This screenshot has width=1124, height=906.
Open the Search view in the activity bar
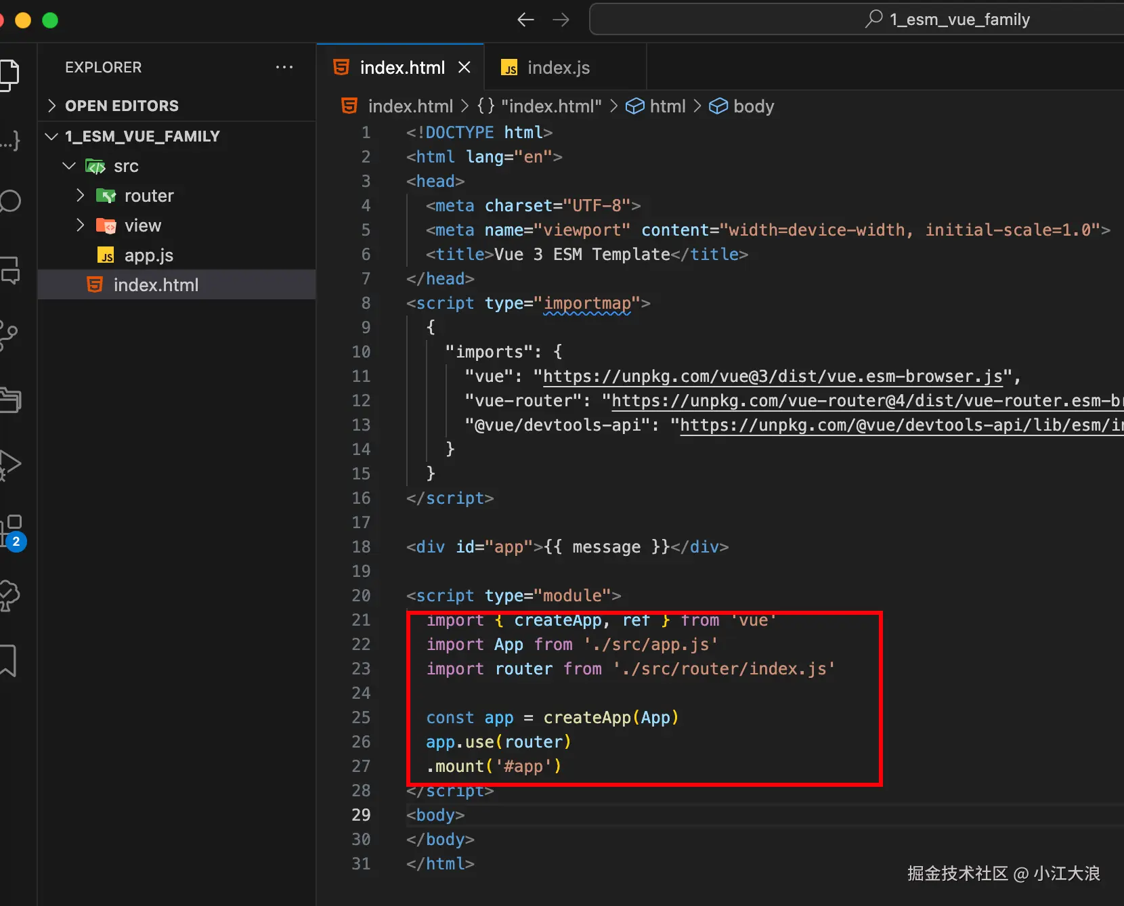coord(9,201)
